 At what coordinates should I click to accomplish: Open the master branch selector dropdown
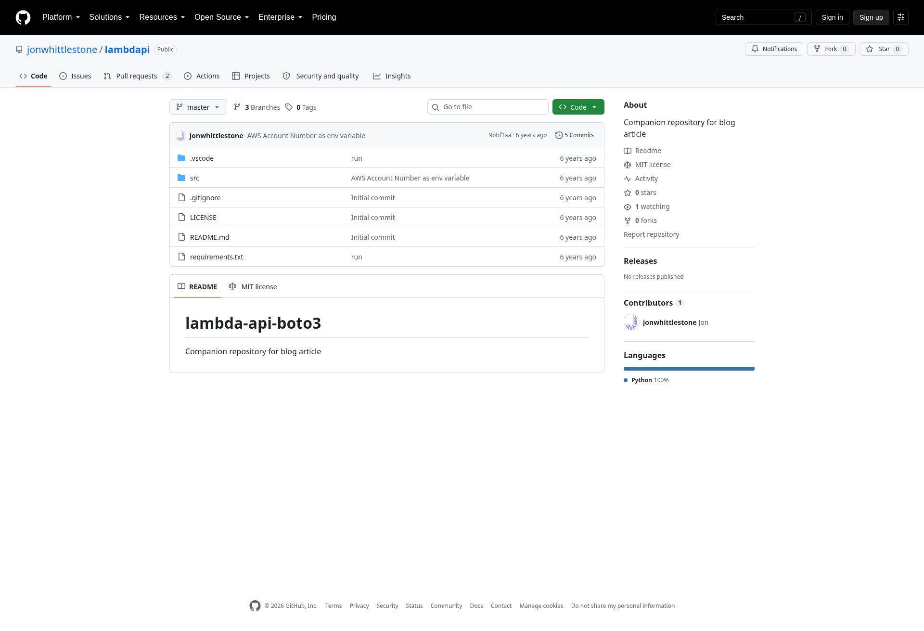pyautogui.click(x=198, y=107)
